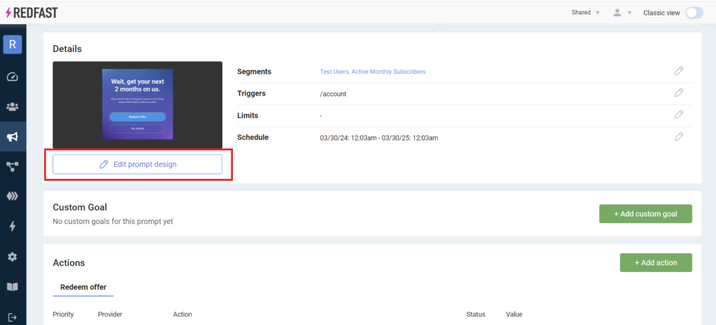
Task: Click the schedule date range text
Action: click(x=379, y=138)
